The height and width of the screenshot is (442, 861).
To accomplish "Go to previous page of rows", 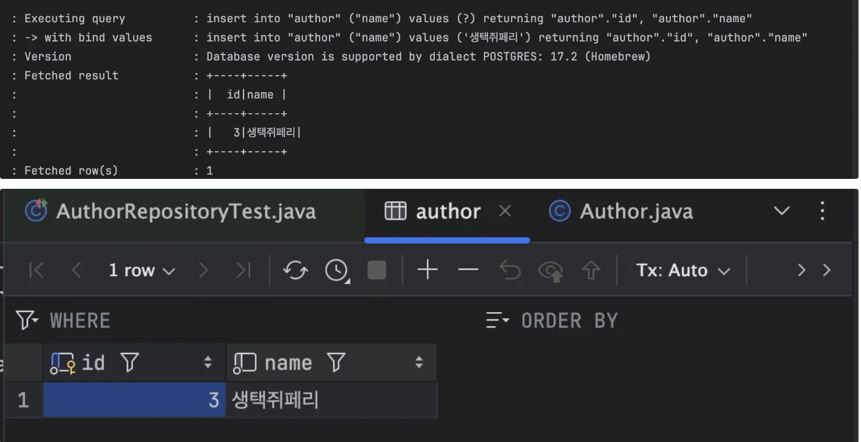I will click(77, 271).
